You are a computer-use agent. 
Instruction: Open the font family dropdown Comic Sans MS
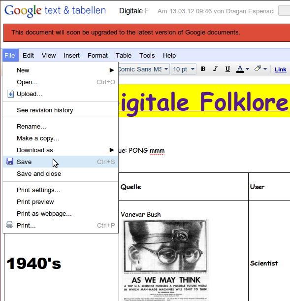(x=143, y=69)
